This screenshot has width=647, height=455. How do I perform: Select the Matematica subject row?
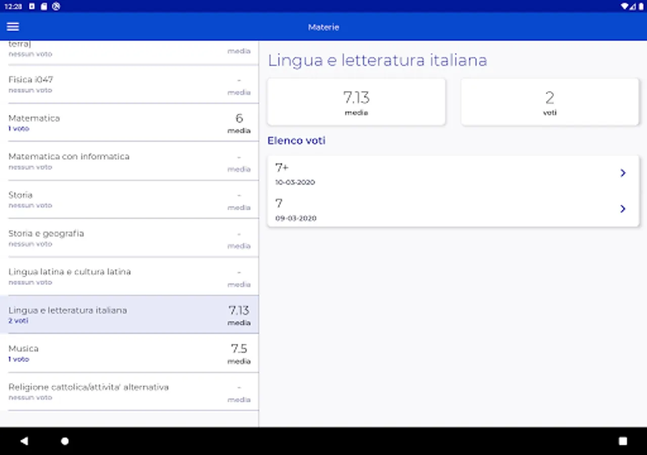point(129,123)
